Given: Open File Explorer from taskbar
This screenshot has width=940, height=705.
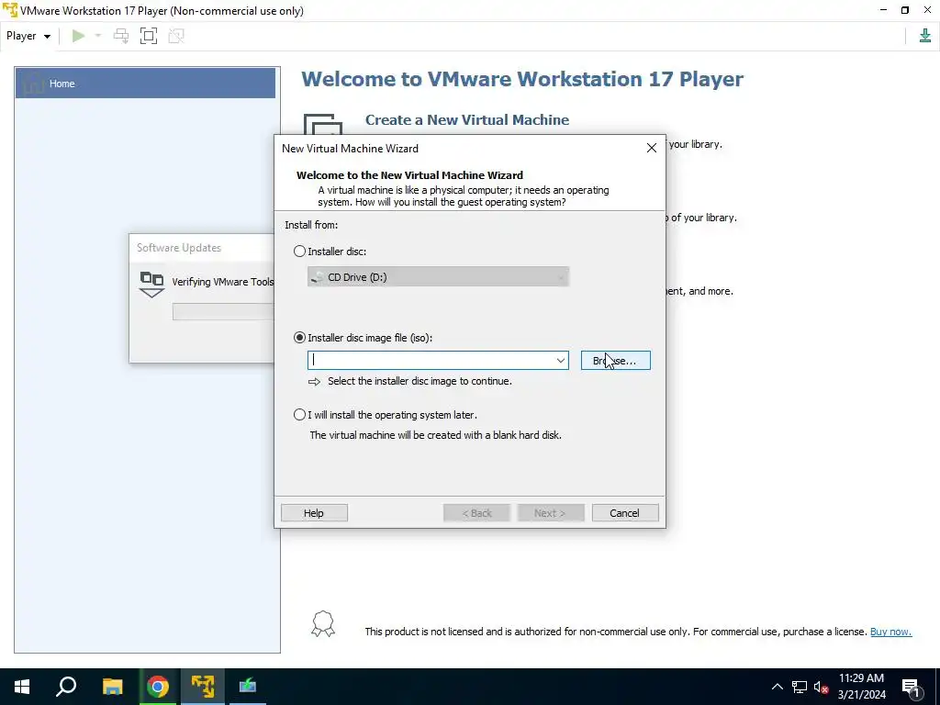Looking at the screenshot, I should tap(112, 687).
